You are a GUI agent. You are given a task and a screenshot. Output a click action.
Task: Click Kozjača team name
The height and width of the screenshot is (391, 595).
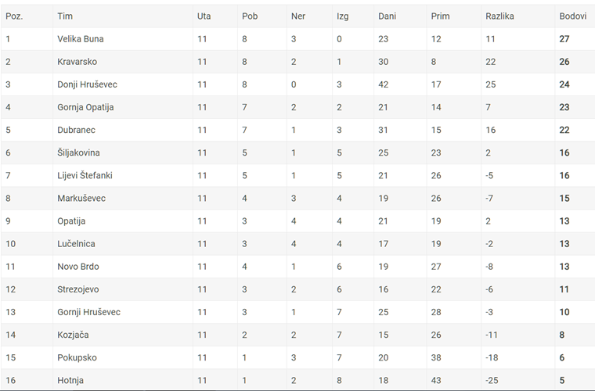click(74, 335)
